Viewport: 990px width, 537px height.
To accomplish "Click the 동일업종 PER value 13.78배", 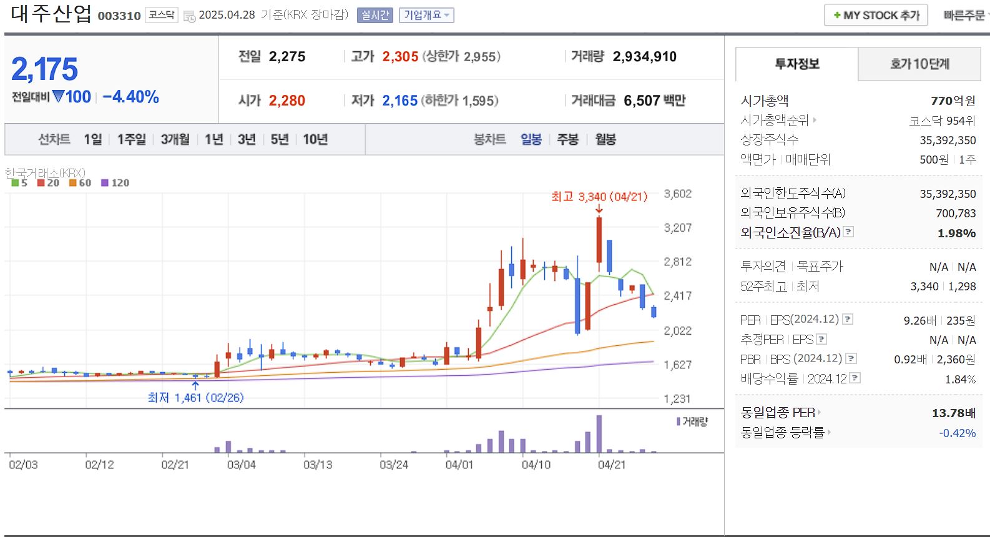I will [954, 413].
